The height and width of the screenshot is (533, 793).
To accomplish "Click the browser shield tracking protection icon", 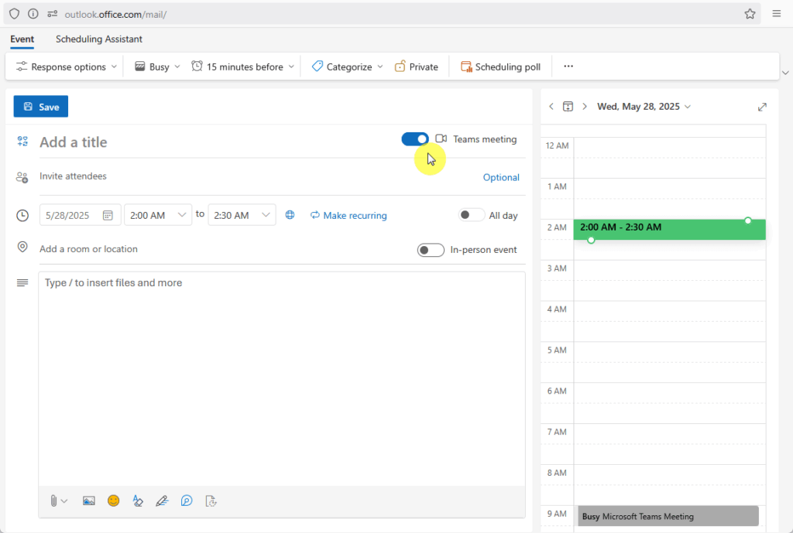I will point(14,14).
